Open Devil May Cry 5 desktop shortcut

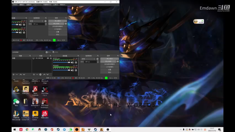click(45, 91)
